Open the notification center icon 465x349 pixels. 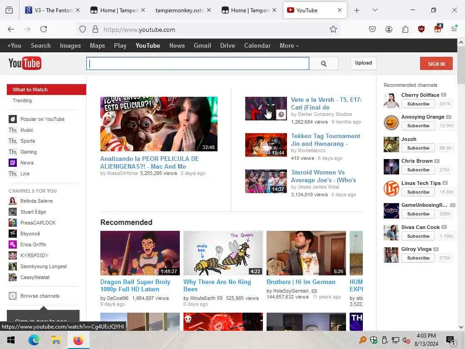tap(450, 340)
